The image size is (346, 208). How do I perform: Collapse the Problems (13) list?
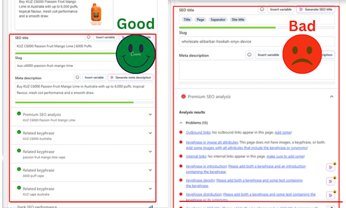pyautogui.click(x=181, y=123)
